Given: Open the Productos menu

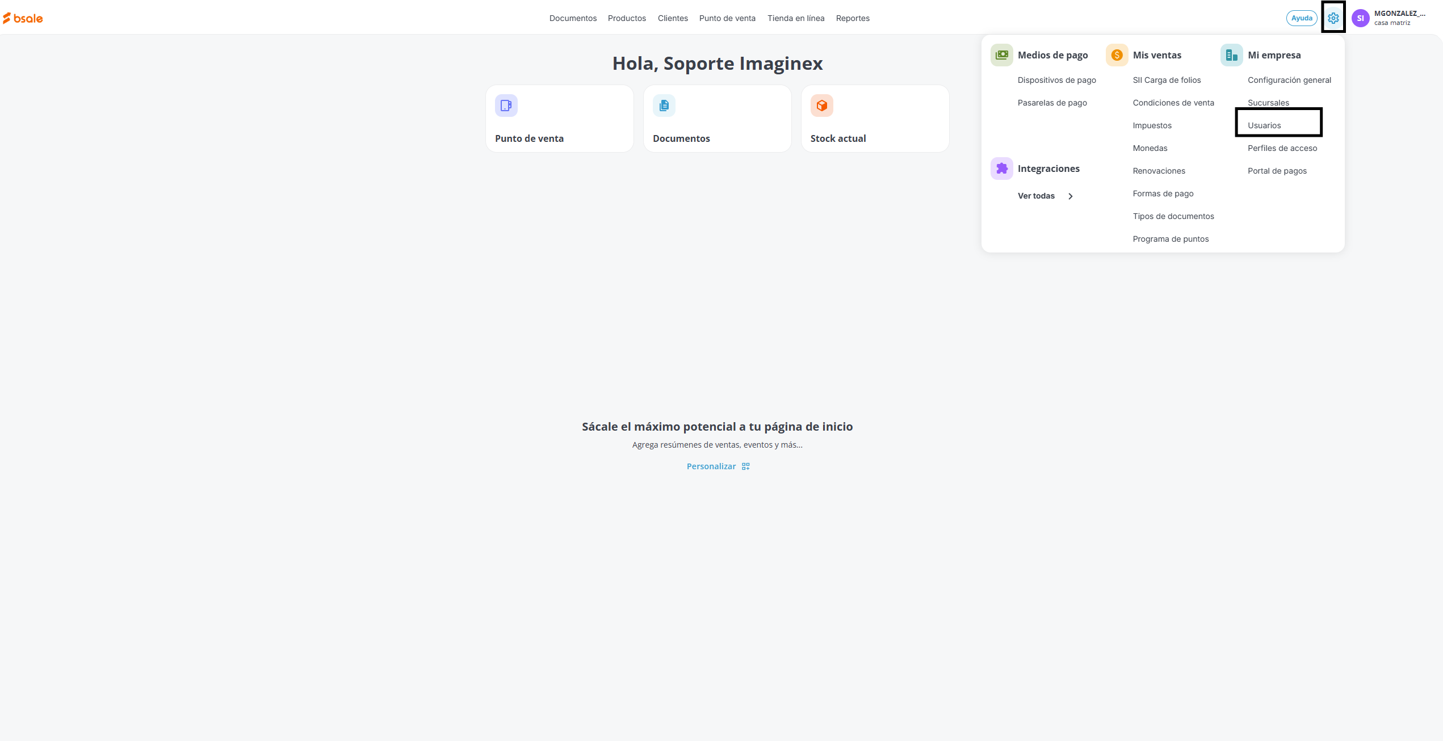Looking at the screenshot, I should pos(627,18).
